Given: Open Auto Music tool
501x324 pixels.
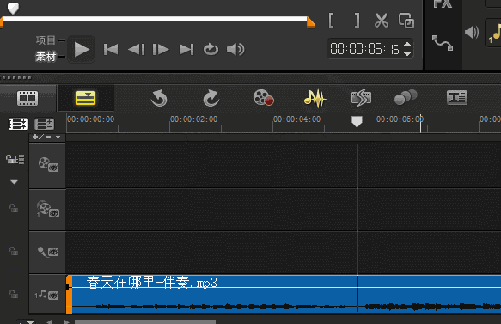Looking at the screenshot, I should (361, 98).
